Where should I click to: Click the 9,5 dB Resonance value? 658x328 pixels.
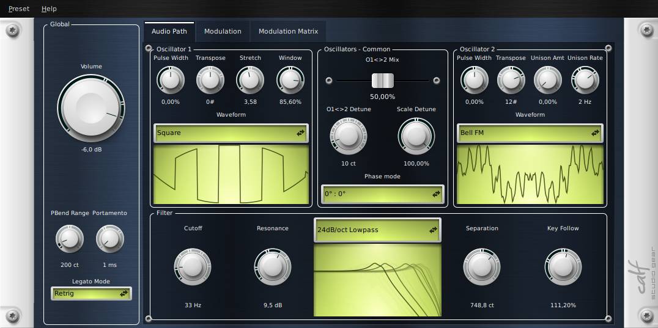click(273, 305)
